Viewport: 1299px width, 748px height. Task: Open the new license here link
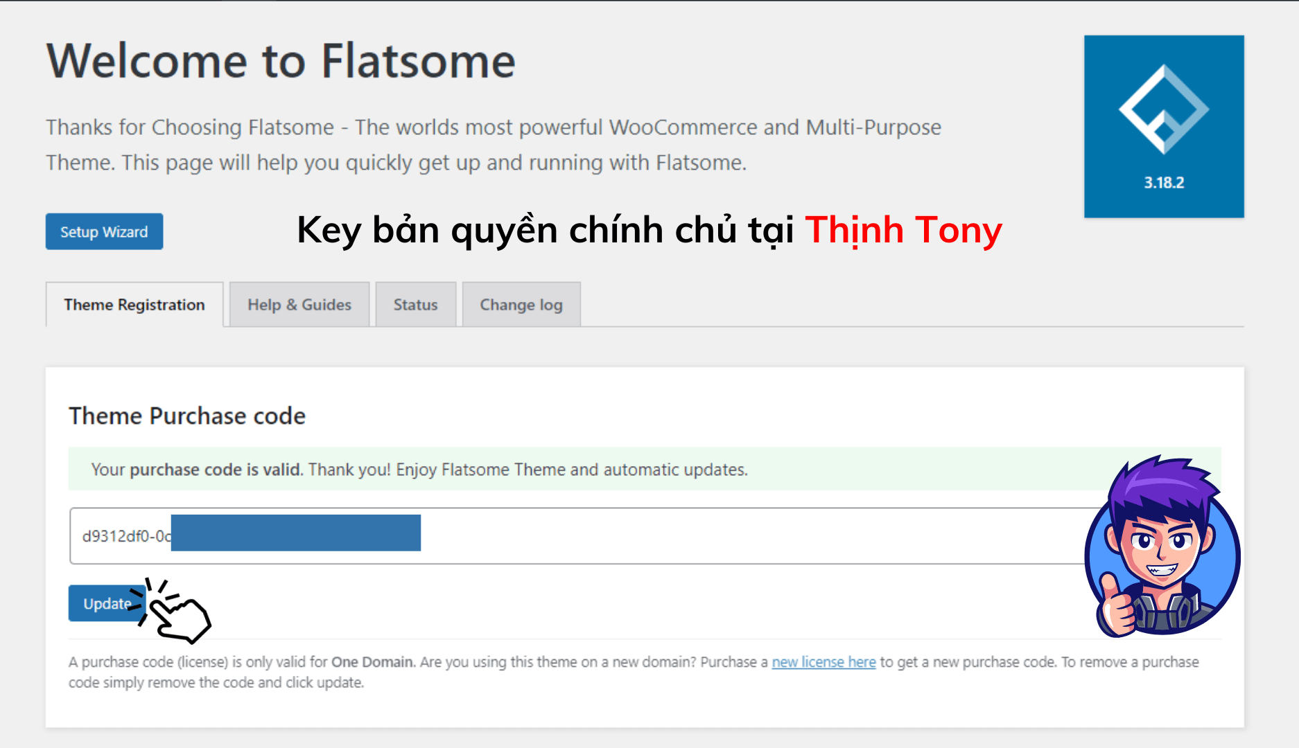(x=823, y=662)
